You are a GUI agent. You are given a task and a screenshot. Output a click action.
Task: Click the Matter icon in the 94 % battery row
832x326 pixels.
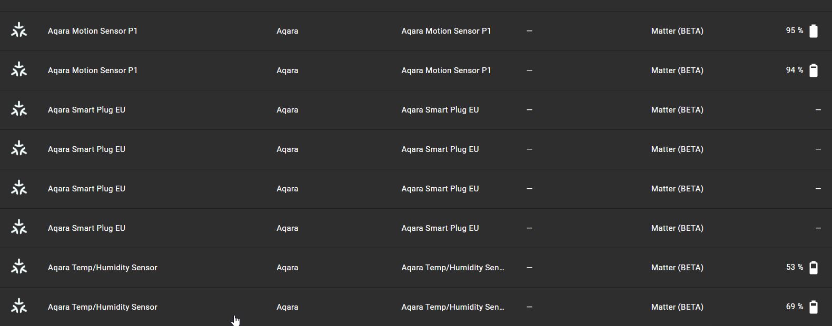[19, 69]
